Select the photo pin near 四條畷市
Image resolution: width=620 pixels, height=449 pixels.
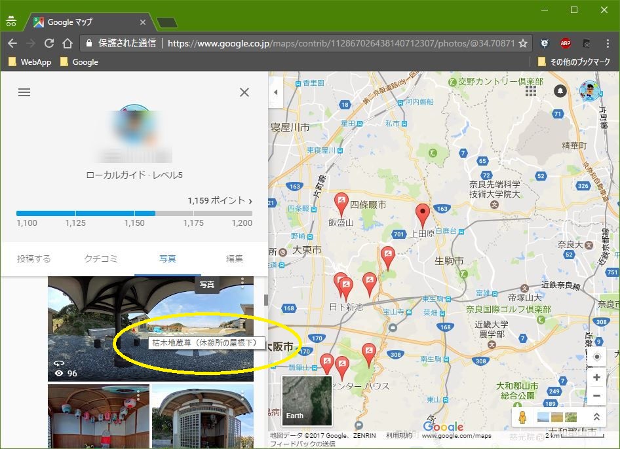341,204
